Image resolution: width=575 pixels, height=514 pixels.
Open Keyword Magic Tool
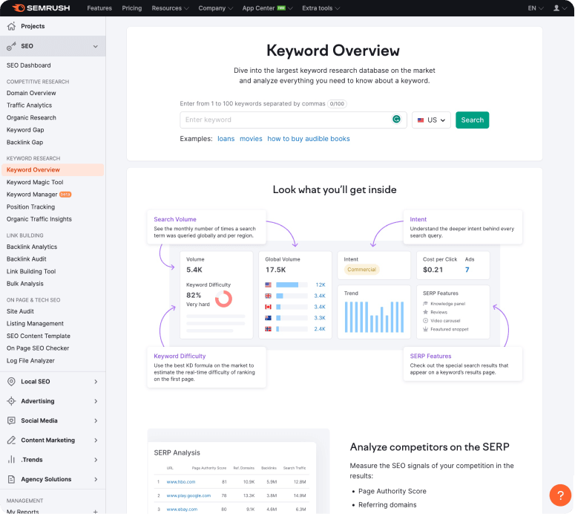click(x=35, y=182)
